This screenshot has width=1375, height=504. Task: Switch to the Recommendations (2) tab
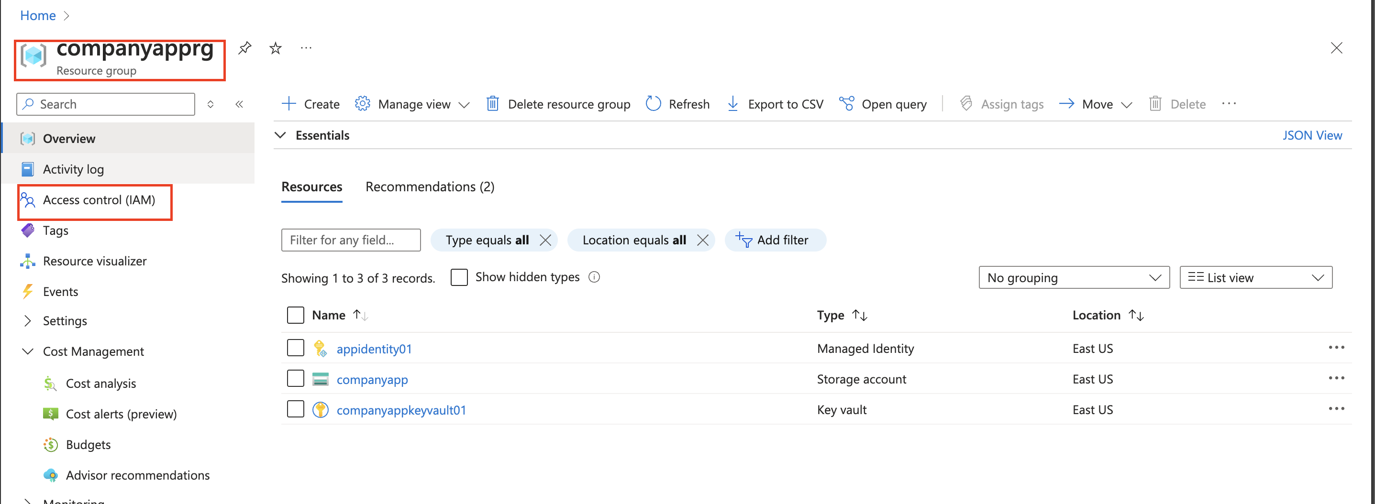[x=430, y=186]
